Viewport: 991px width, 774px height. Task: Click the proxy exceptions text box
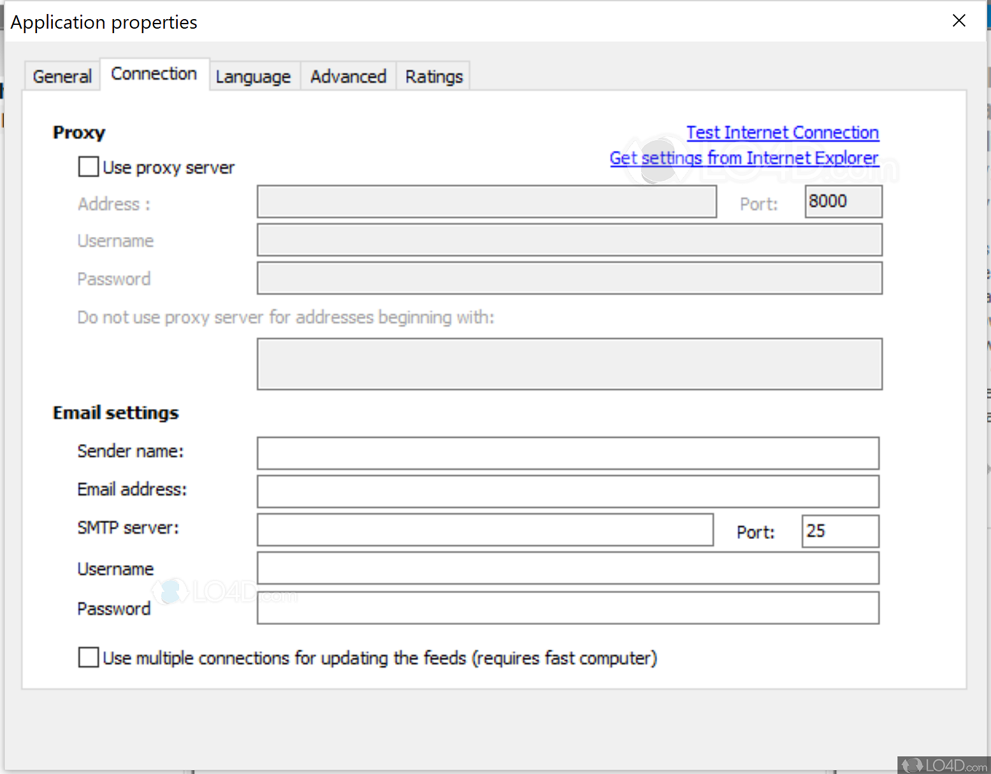coord(568,364)
